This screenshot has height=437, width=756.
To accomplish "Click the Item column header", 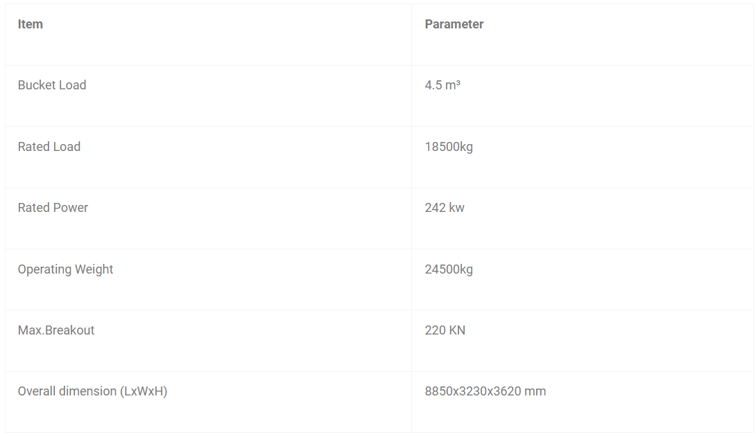I will click(x=31, y=24).
